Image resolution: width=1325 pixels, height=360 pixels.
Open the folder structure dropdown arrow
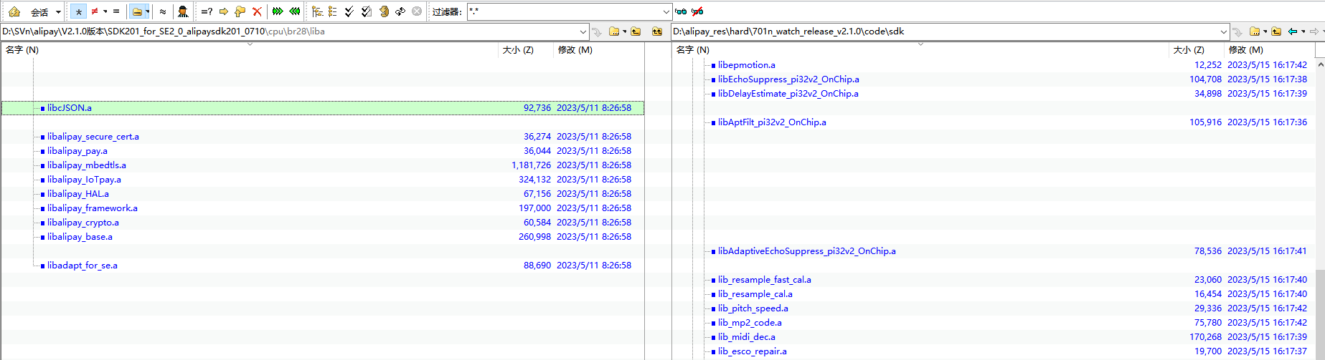[x=147, y=11]
